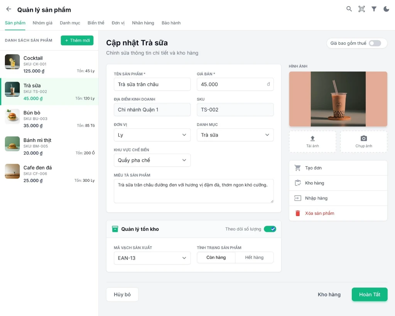This screenshot has height=316, width=395.
Task: Open the filter funnel icon
Action: [374, 9]
